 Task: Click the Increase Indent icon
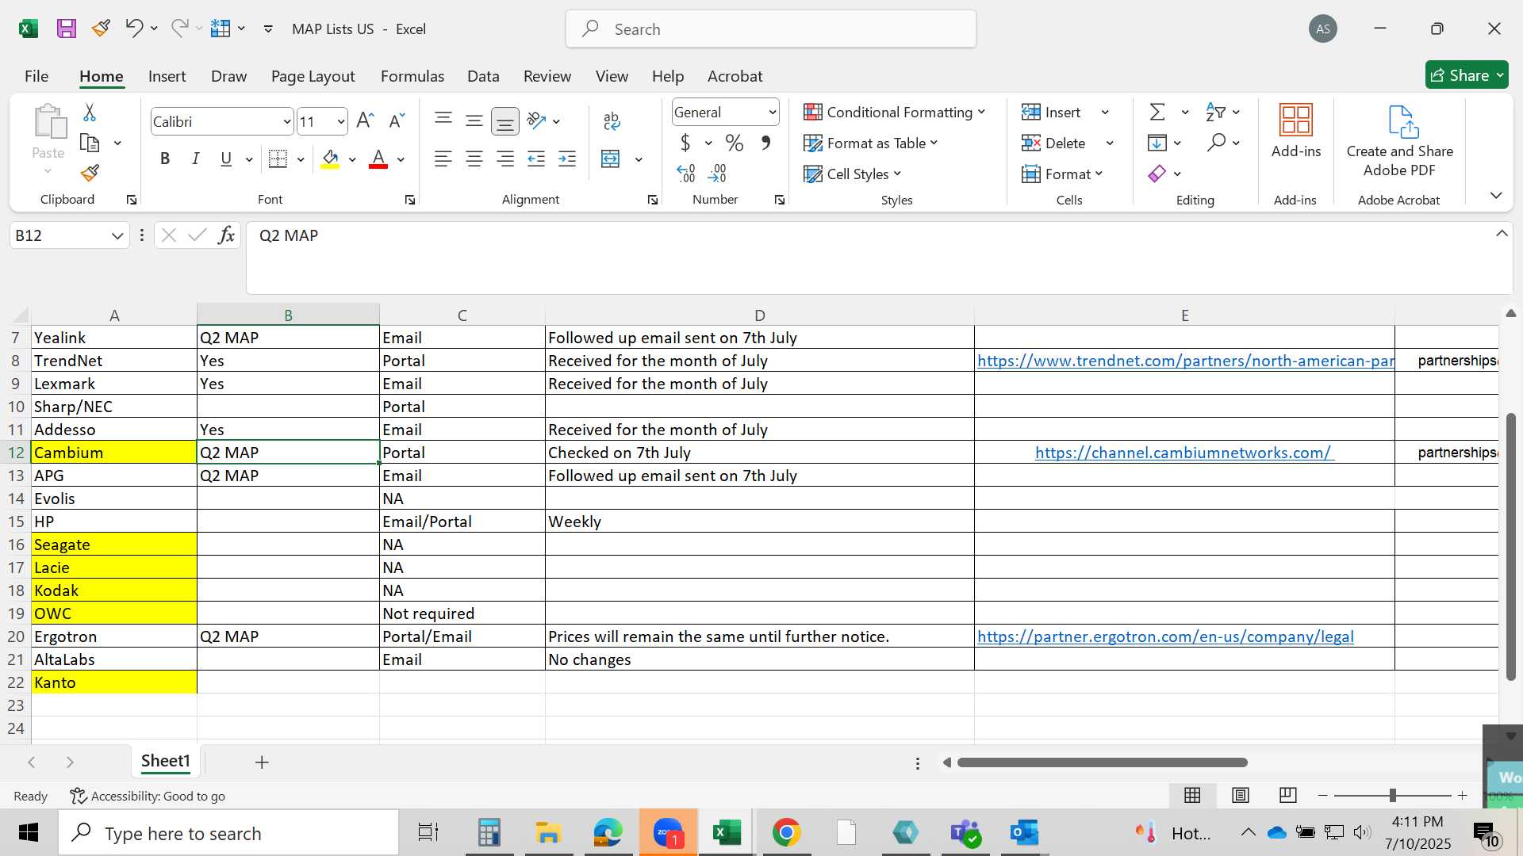tap(567, 159)
